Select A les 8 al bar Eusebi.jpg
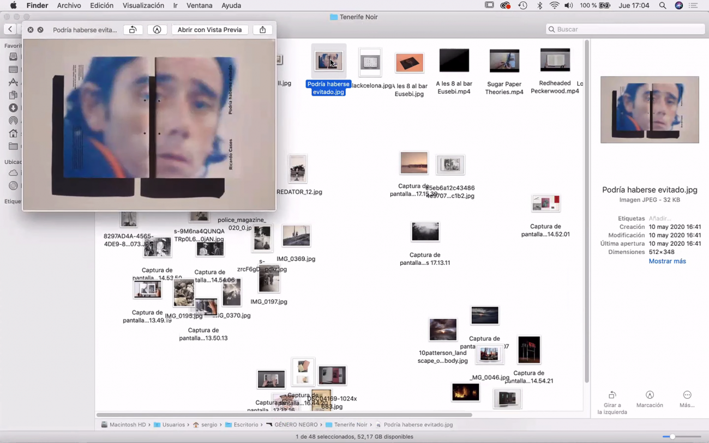709x443 pixels. (x=409, y=63)
